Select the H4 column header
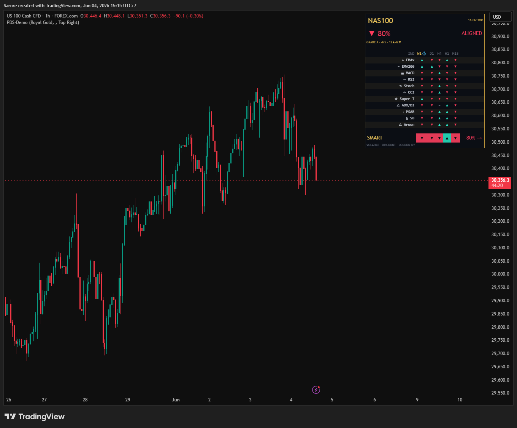 click(439, 54)
